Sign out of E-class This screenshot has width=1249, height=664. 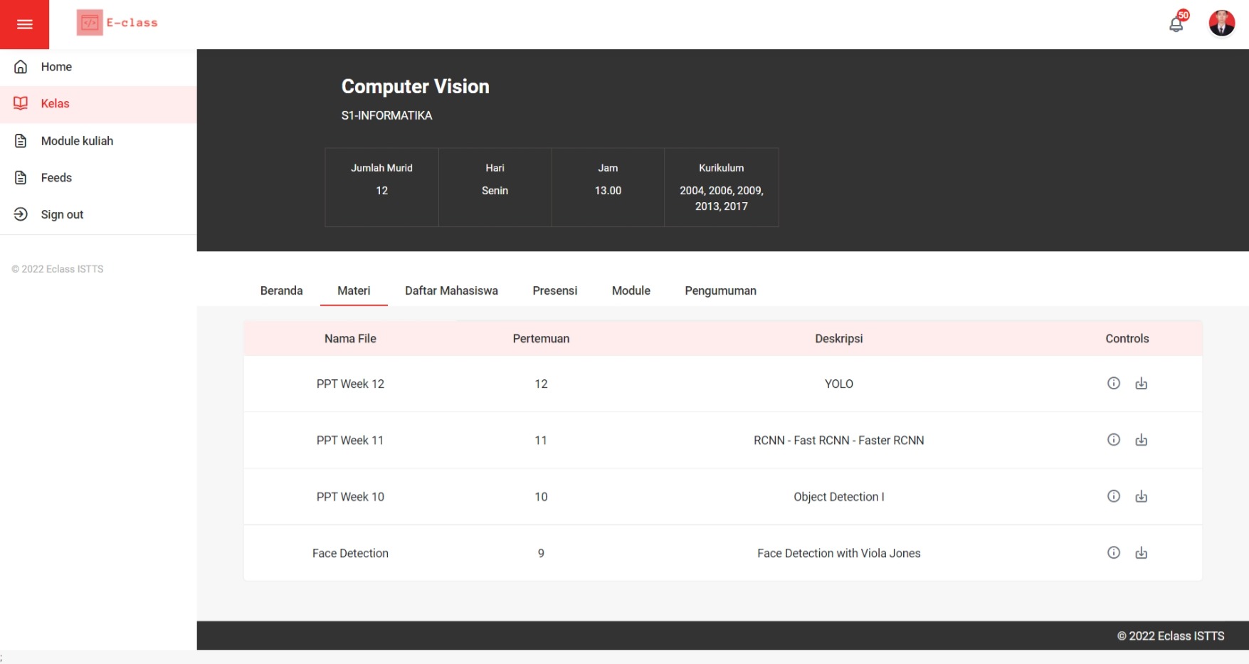(x=62, y=214)
